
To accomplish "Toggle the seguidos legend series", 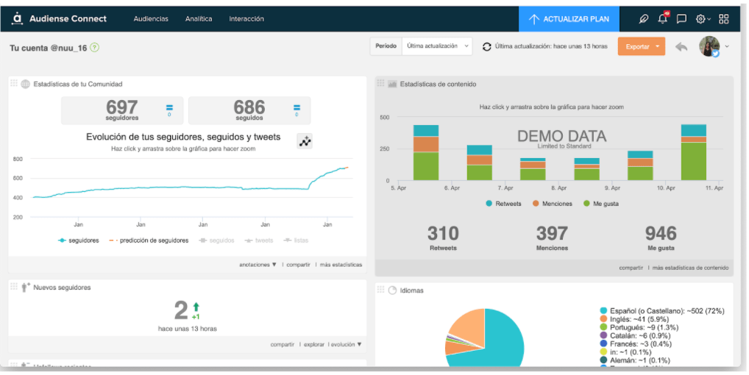I will (x=217, y=240).
